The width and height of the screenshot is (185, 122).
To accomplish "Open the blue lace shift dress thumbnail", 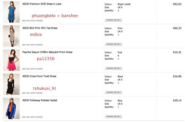I will 11,12.
